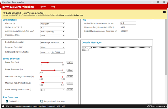This screenshot has width=168, height=109.
Task: Click the Texas Instruments logo
Action: (157, 106)
